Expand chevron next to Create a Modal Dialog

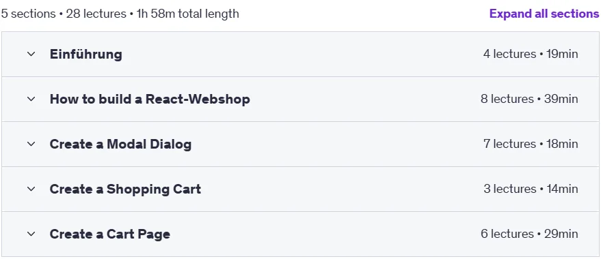point(31,144)
